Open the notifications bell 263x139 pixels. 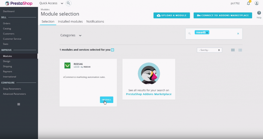(x=248, y=3)
